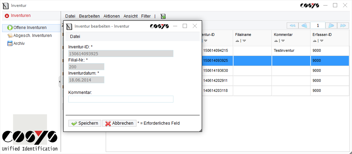Viewport: 352px width, 154px height.
Task: Click into the Kommentar text field
Action: pos(121,99)
